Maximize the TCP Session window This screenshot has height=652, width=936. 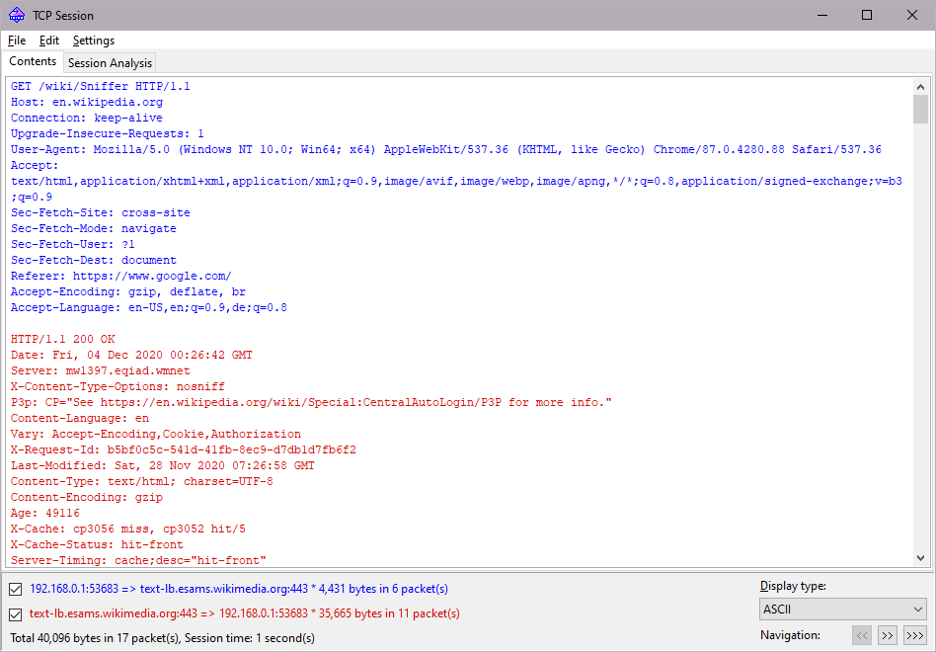pyautogui.click(x=867, y=16)
